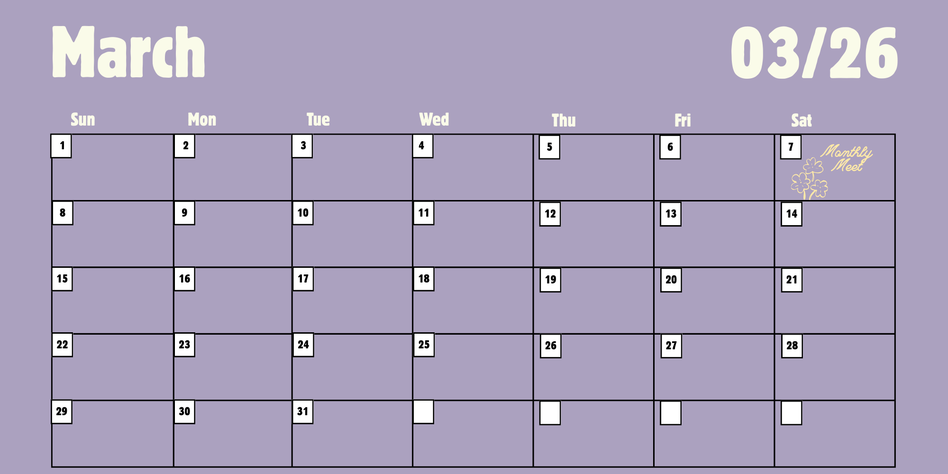948x474 pixels.
Task: Click the day 12 number box
Action: (550, 214)
